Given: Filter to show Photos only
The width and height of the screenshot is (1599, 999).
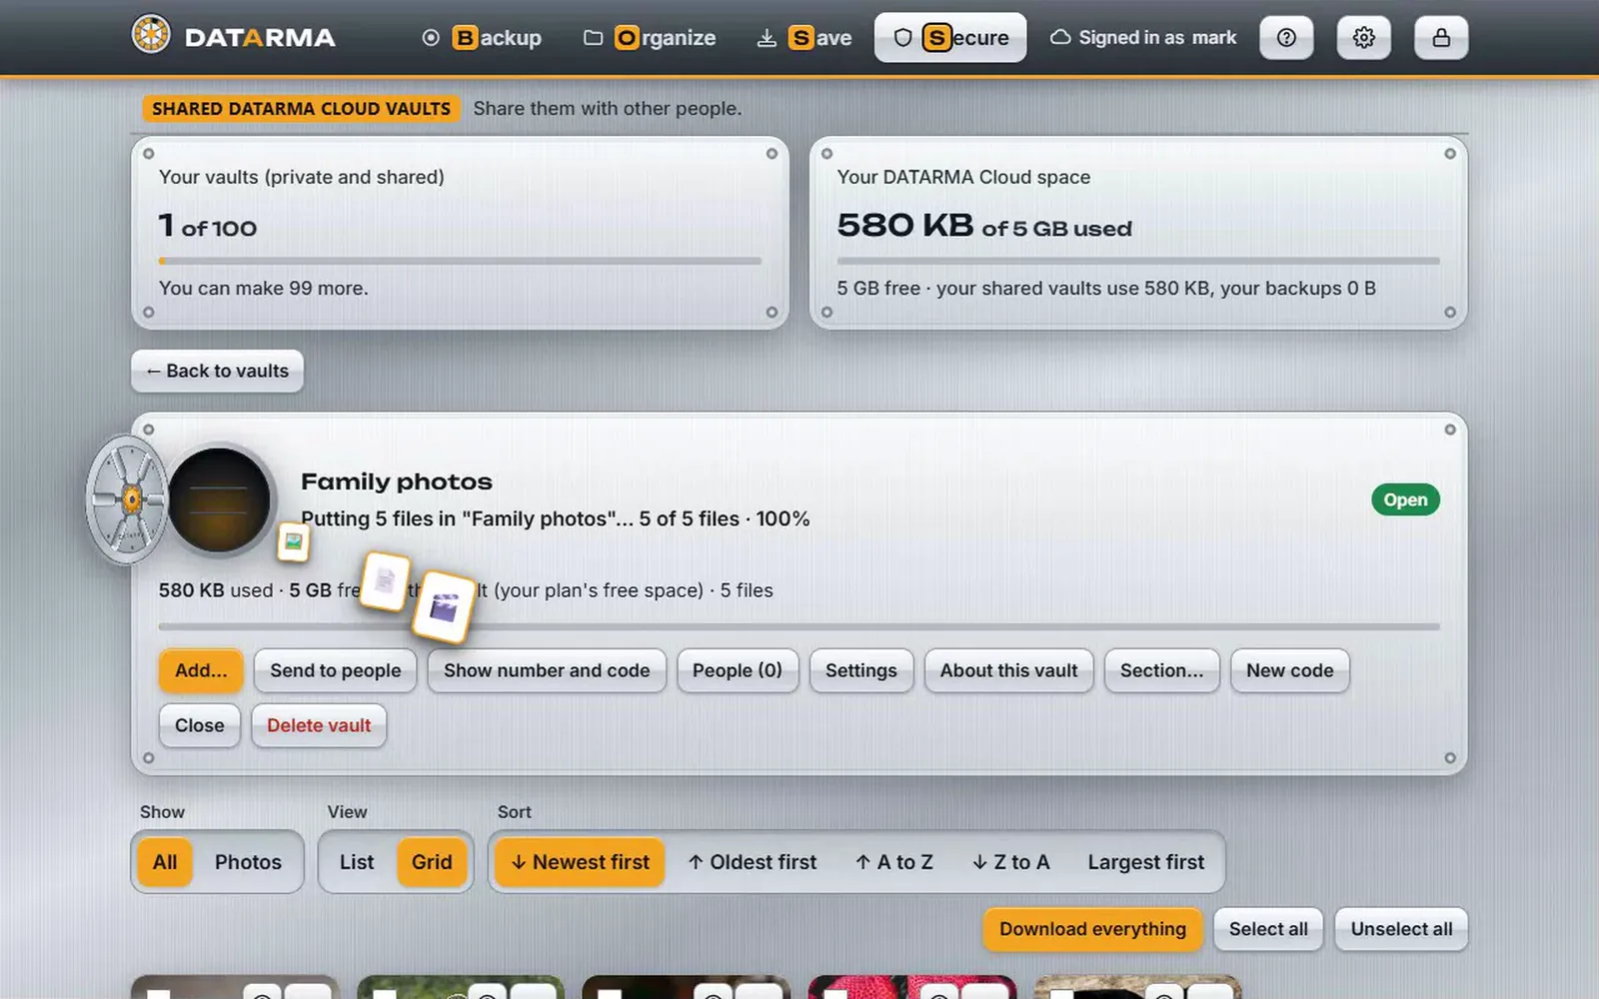Looking at the screenshot, I should point(248,862).
